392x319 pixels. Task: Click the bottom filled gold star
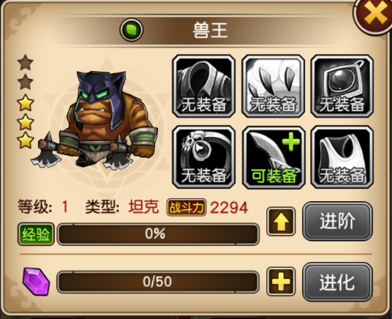coord(26,140)
